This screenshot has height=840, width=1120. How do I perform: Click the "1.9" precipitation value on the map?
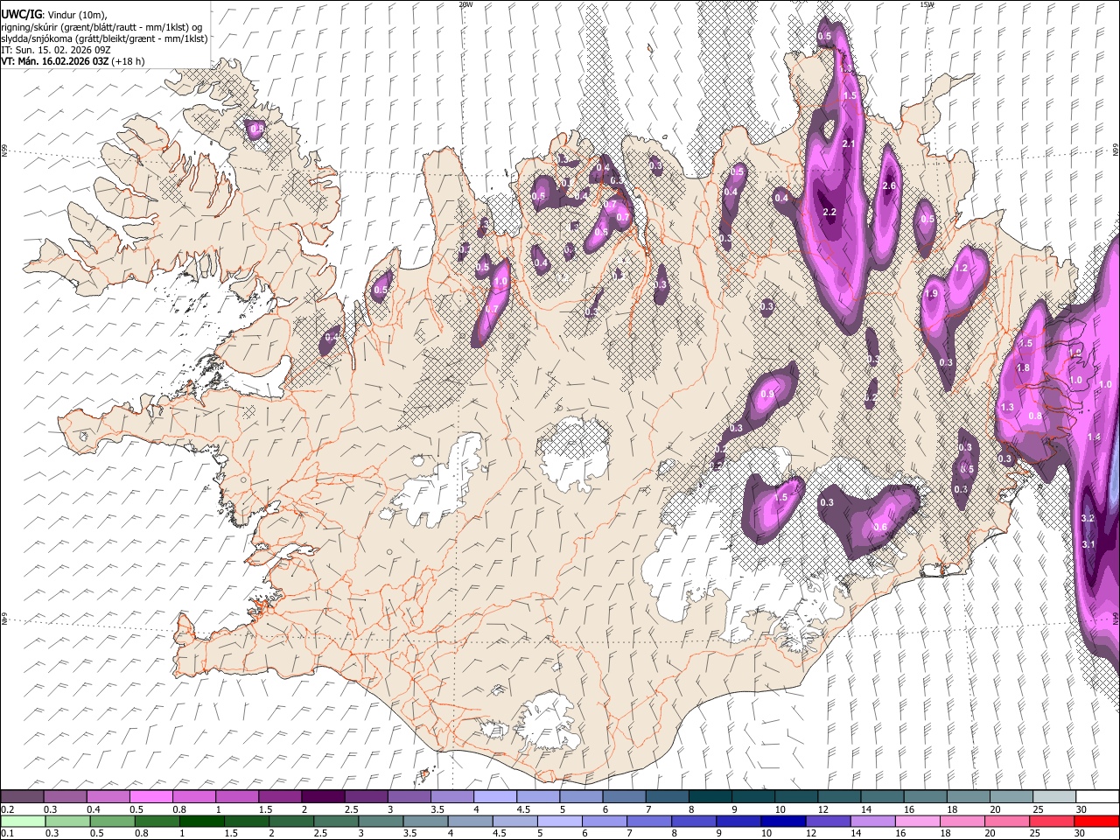pos(932,294)
